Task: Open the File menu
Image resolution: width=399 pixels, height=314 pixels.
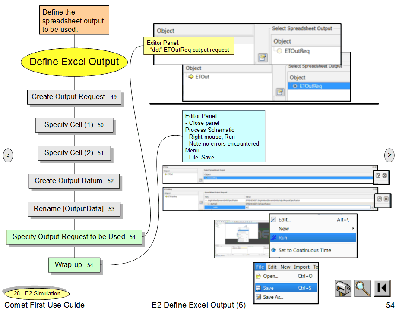Action: [x=260, y=267]
